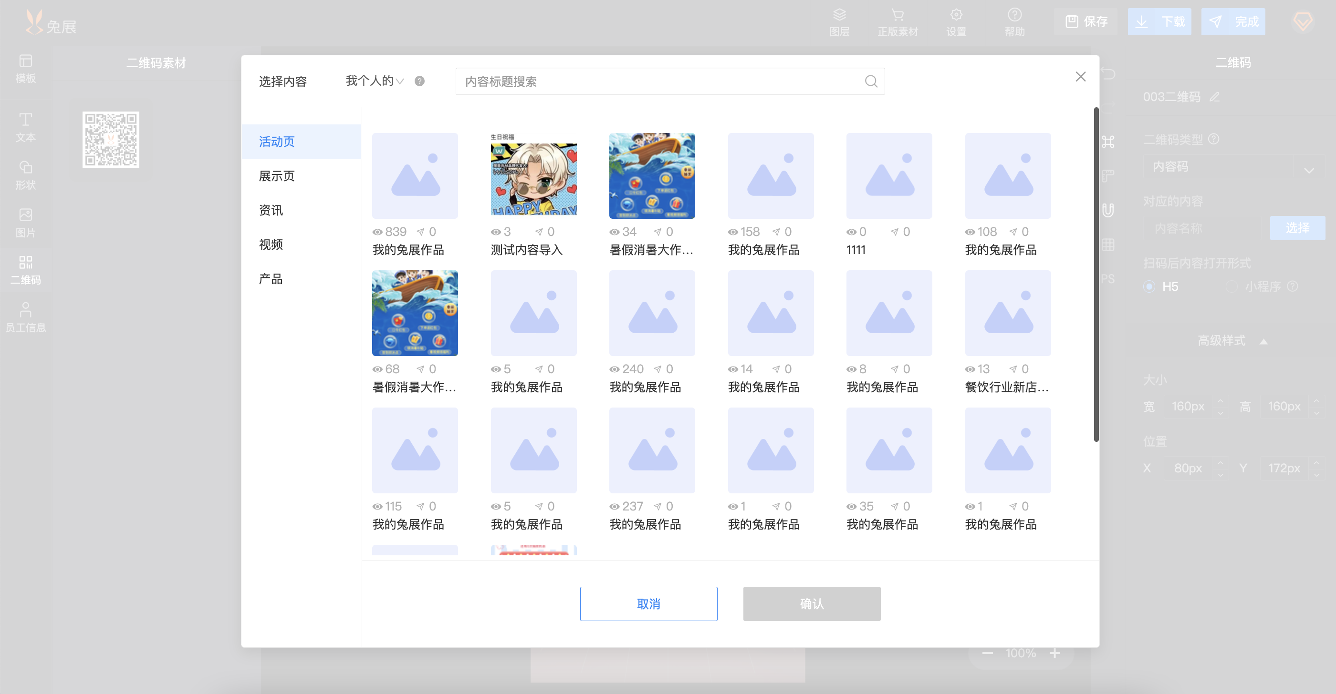Click the VIP diamond icon

[x=1302, y=21]
